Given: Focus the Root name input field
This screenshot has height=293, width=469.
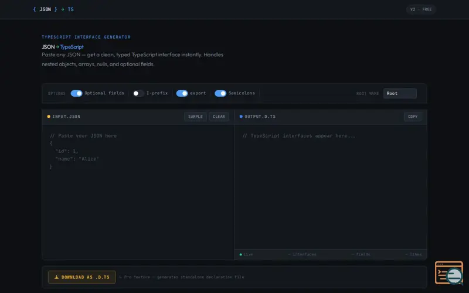Looking at the screenshot, I should click(400, 93).
